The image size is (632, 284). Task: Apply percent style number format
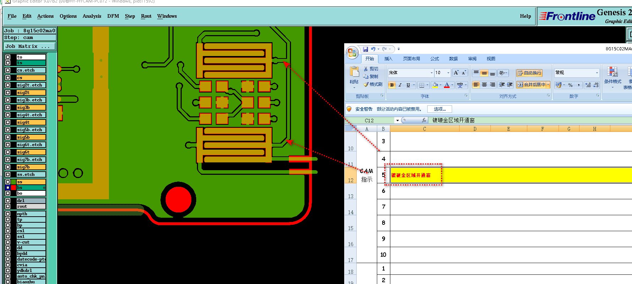click(570, 85)
